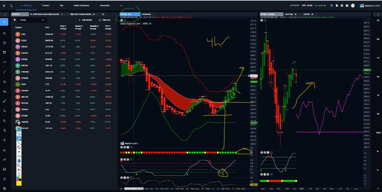The height and width of the screenshot is (192, 382).
Task: Open the Seasonality Scanner panel tab
Action: click(45, 14)
